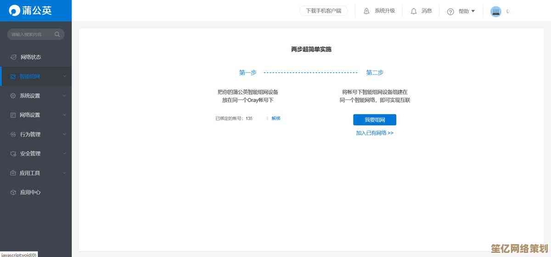Viewport: 551px width, 257px height.
Task: Click the 应用中心 cube icon
Action: click(x=13, y=192)
